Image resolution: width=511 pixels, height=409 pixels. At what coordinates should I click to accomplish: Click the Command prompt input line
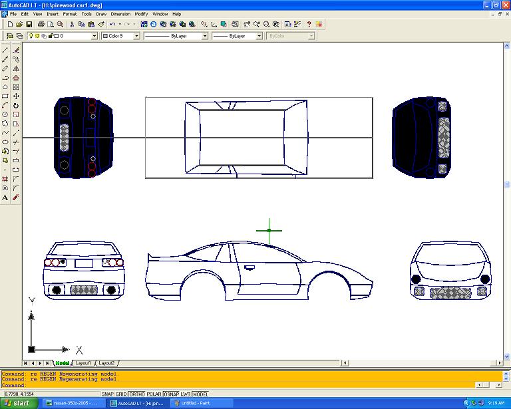238,385
